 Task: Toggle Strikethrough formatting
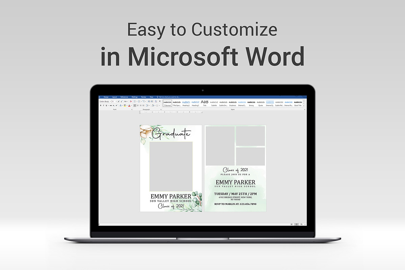click(111, 106)
